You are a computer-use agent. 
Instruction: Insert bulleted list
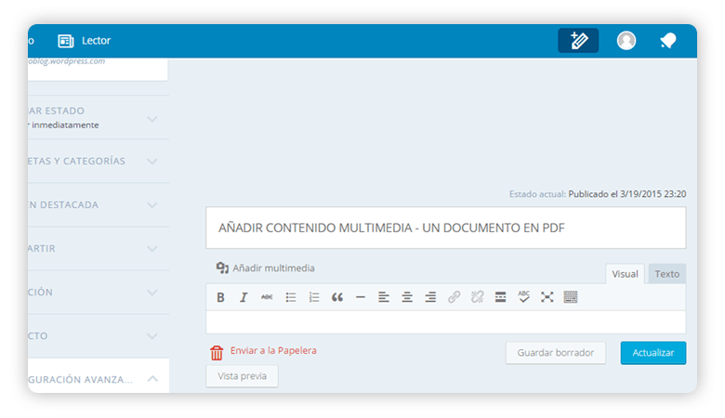[x=290, y=297]
